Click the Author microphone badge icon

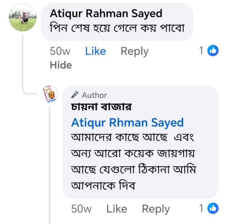coord(74,95)
